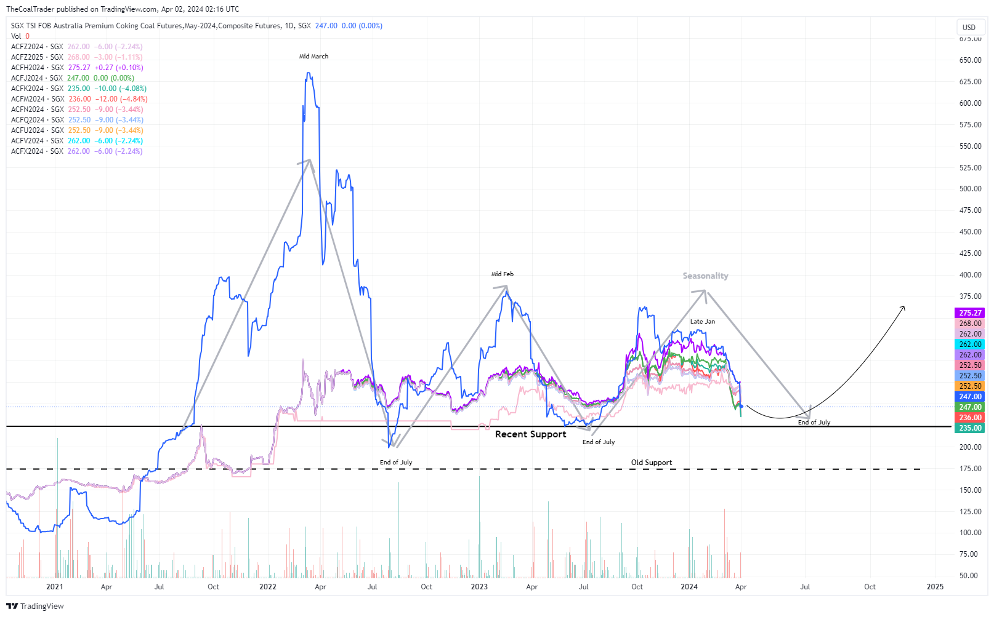994x617 pixels.
Task: Click the purple 275.27 price label on the scale
Action: pyautogui.click(x=970, y=313)
